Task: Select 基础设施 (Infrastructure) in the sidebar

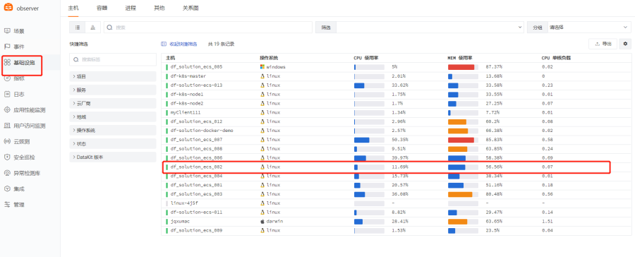Action: [24, 62]
